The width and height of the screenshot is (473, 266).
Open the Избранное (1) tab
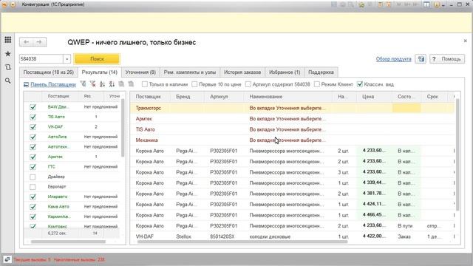pyautogui.click(x=285, y=72)
